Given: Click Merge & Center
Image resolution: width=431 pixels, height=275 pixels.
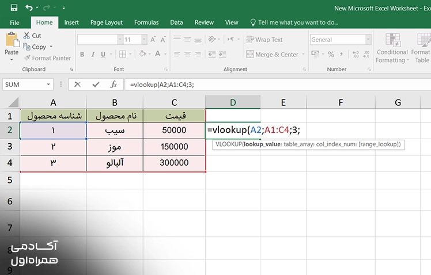Looking at the screenshot, I should [272, 54].
